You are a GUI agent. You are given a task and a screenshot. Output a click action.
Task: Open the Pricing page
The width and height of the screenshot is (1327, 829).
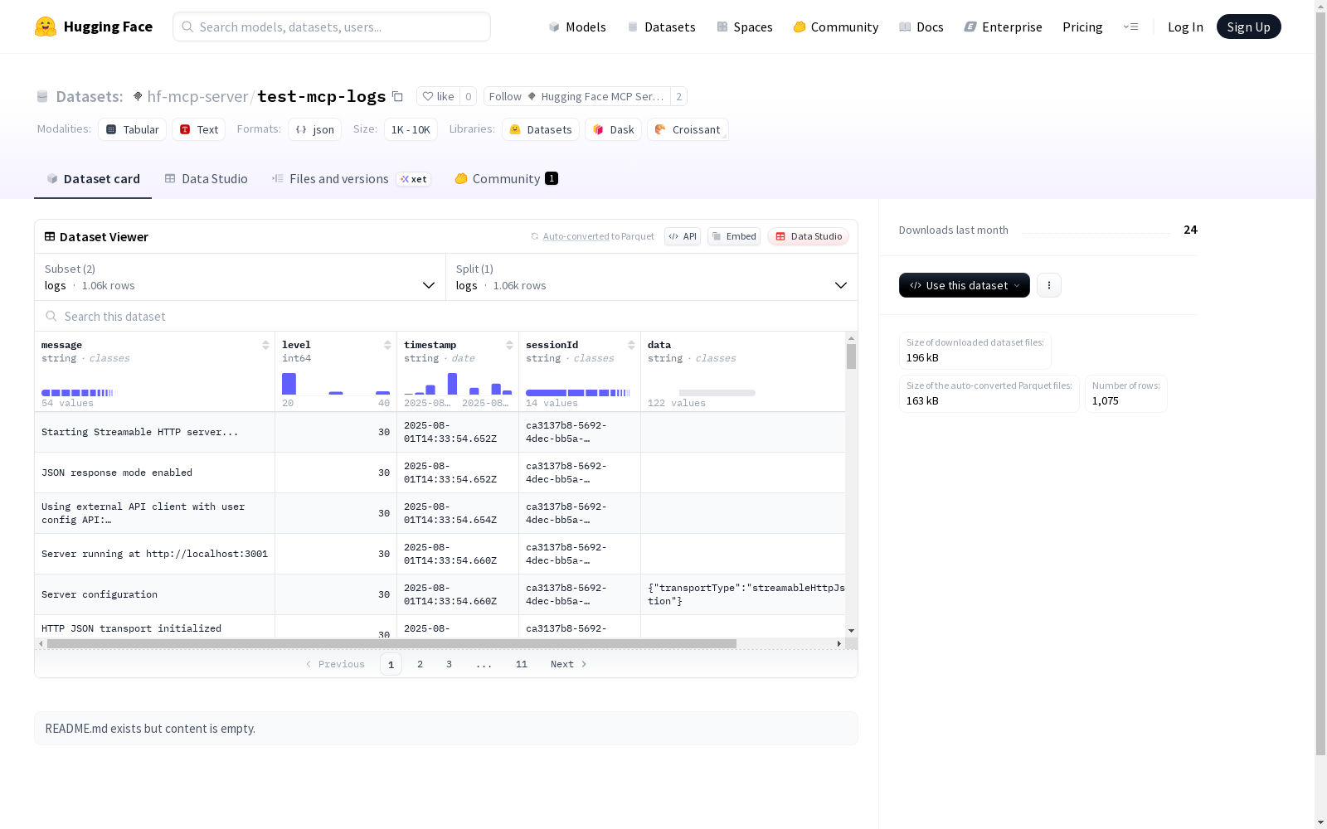click(x=1082, y=27)
